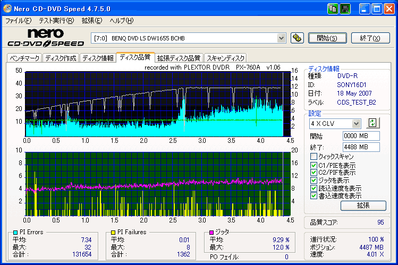Enable the クイックスキャン checkbox
This screenshot has width=398, height=265.
(314, 157)
